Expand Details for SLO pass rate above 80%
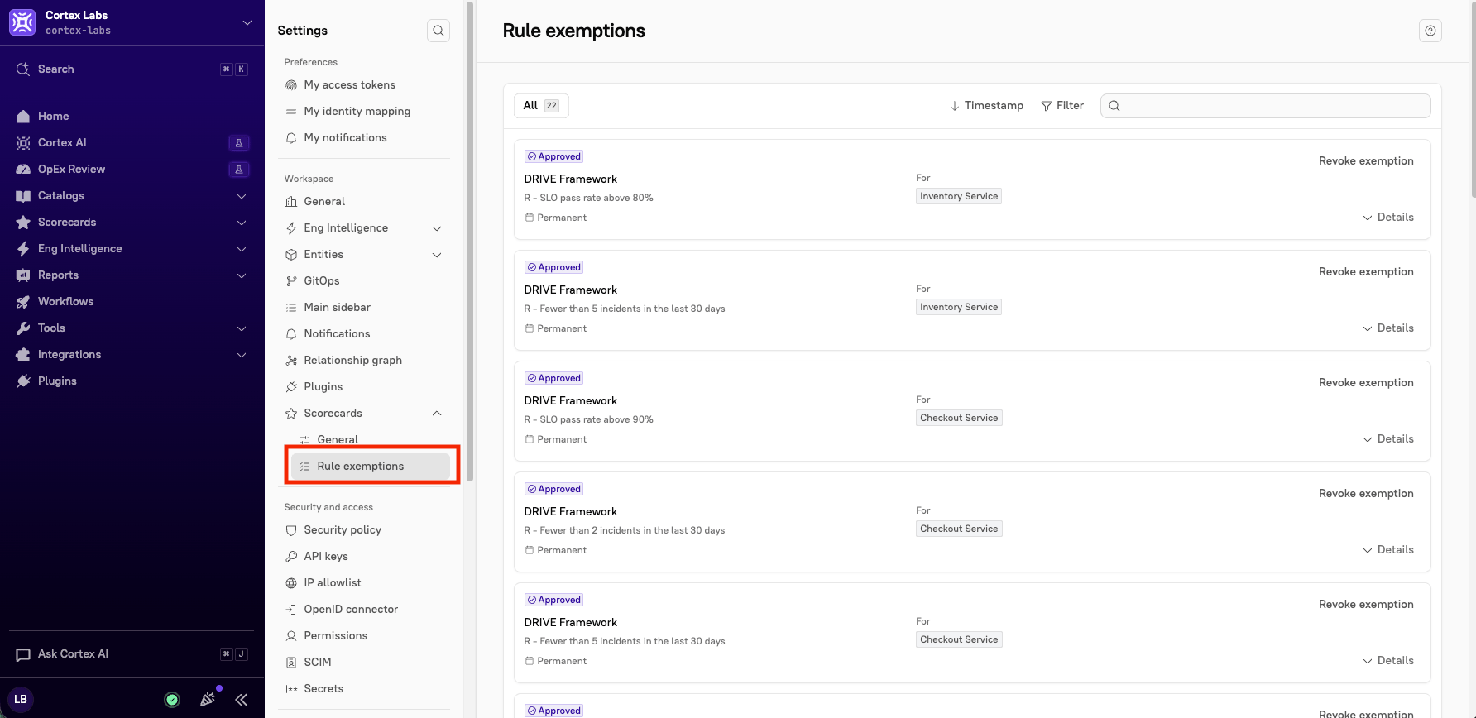 pyautogui.click(x=1387, y=218)
